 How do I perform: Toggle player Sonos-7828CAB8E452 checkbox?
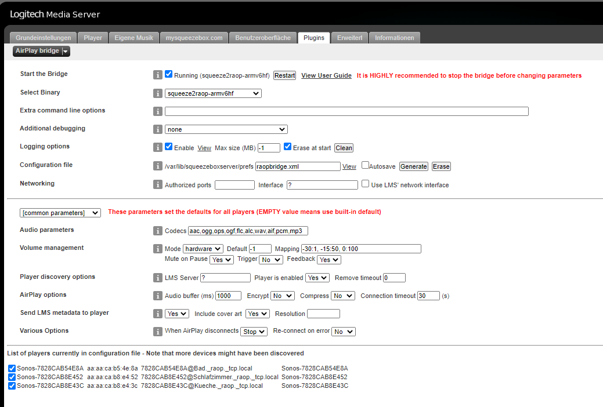tap(12, 377)
